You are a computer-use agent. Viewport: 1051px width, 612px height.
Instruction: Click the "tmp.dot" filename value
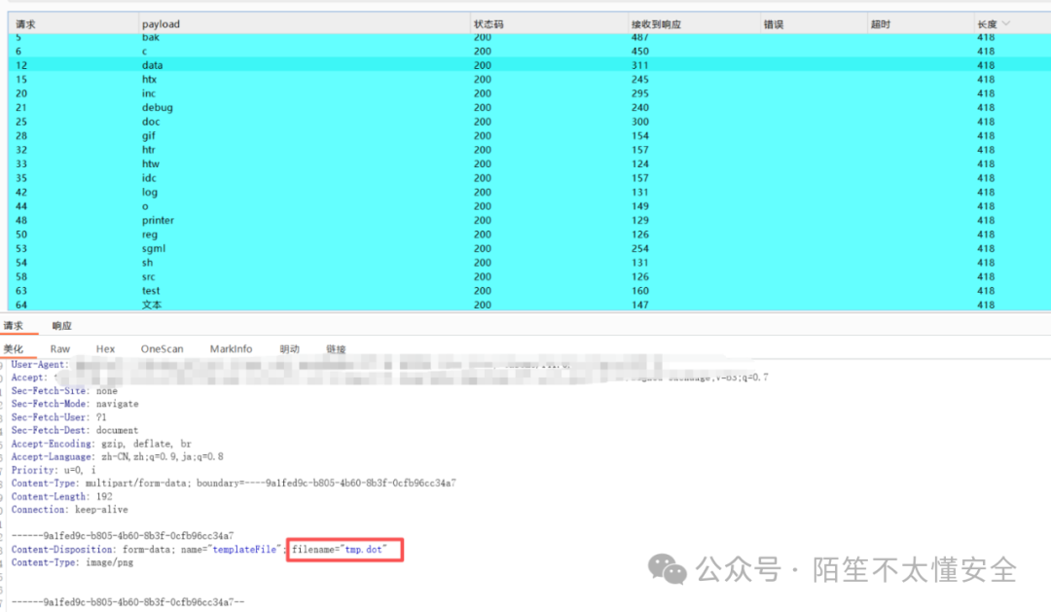tap(365, 549)
